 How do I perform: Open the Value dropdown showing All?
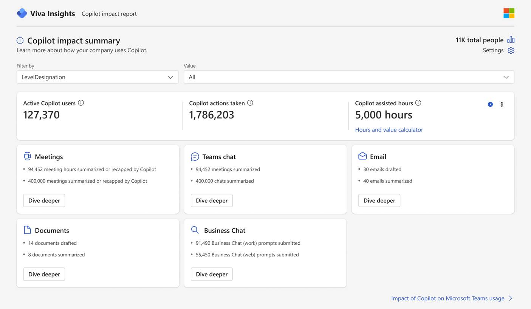(x=349, y=77)
